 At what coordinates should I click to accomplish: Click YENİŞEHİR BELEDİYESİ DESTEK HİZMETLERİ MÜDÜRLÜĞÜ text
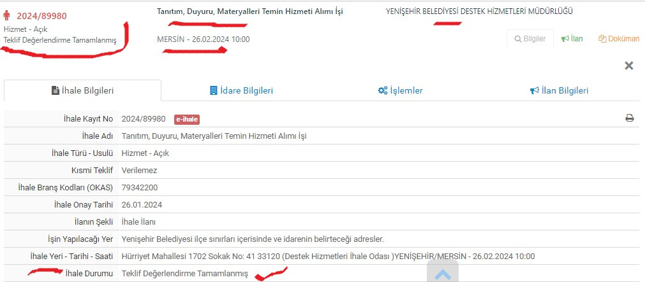click(479, 11)
